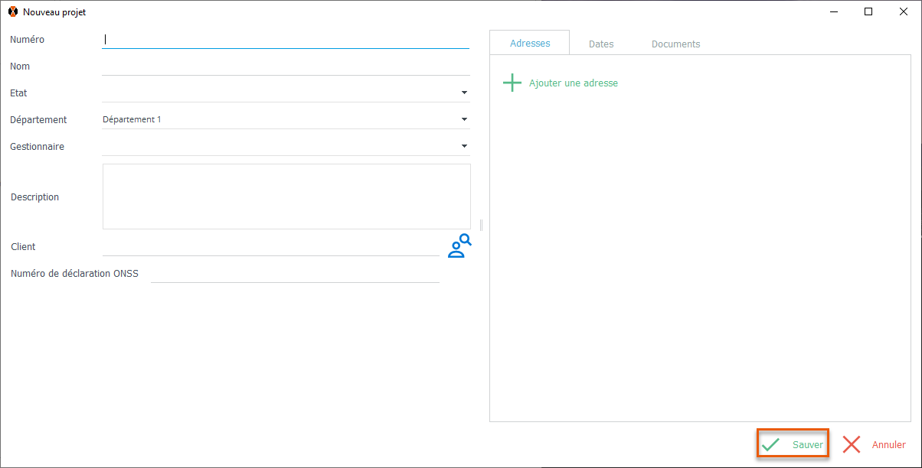Expand the Etat dropdown
The height and width of the screenshot is (468, 922).
[464, 93]
